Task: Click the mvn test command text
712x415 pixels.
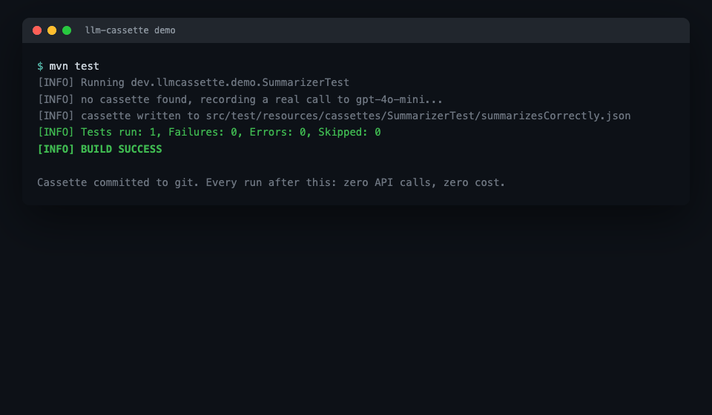Action: (74, 66)
